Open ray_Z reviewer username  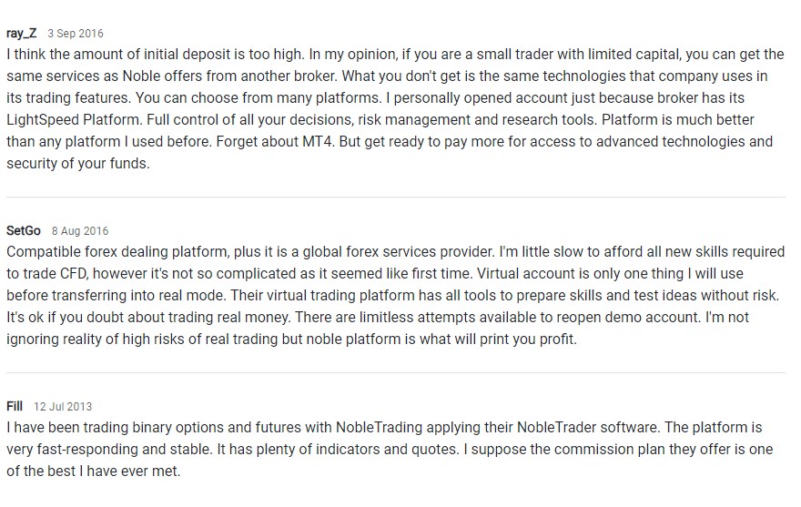[22, 33]
